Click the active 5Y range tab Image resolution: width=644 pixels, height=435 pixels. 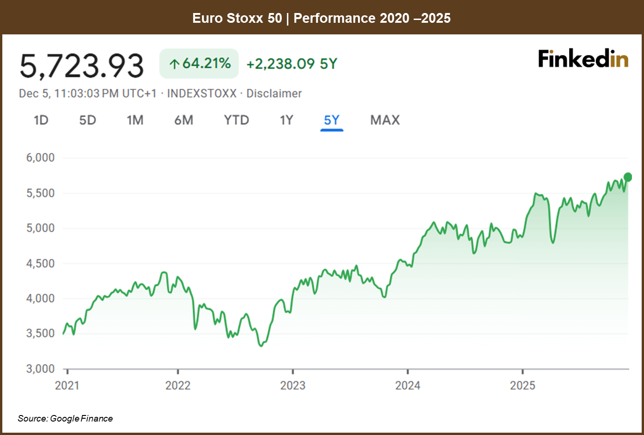tap(332, 120)
